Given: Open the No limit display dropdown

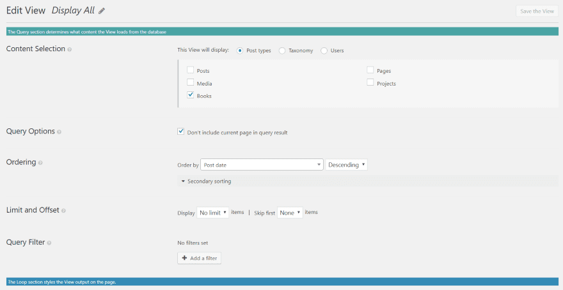Looking at the screenshot, I should pos(212,213).
